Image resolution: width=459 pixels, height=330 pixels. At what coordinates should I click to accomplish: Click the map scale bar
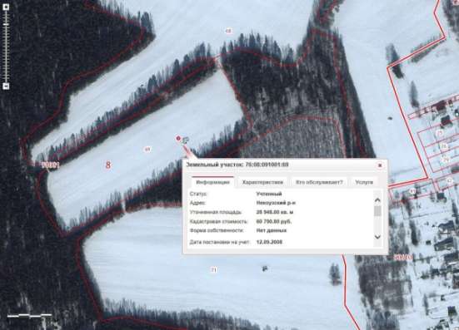coord(29,315)
